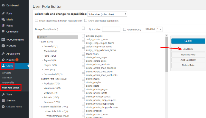
Task: Focus the Quick filter input field
Action: (x=111, y=29)
